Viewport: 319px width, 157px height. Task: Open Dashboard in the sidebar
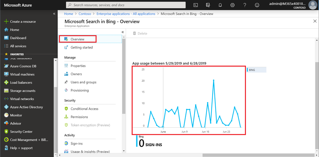point(15,38)
